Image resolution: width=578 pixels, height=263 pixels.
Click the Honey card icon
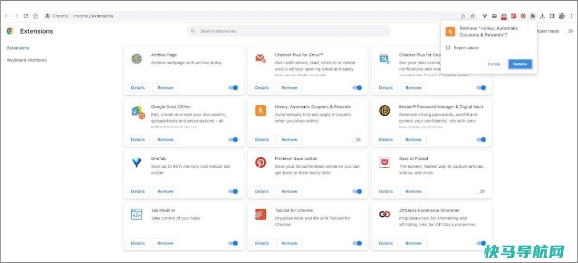click(261, 110)
